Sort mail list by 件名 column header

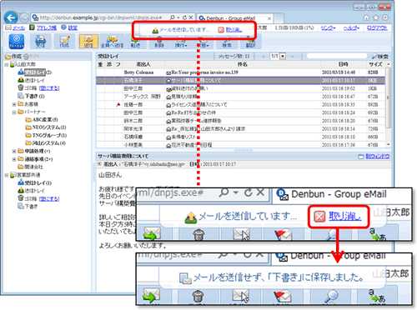click(x=243, y=64)
